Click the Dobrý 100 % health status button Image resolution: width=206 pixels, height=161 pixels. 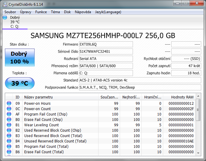pyautogui.click(x=19, y=57)
